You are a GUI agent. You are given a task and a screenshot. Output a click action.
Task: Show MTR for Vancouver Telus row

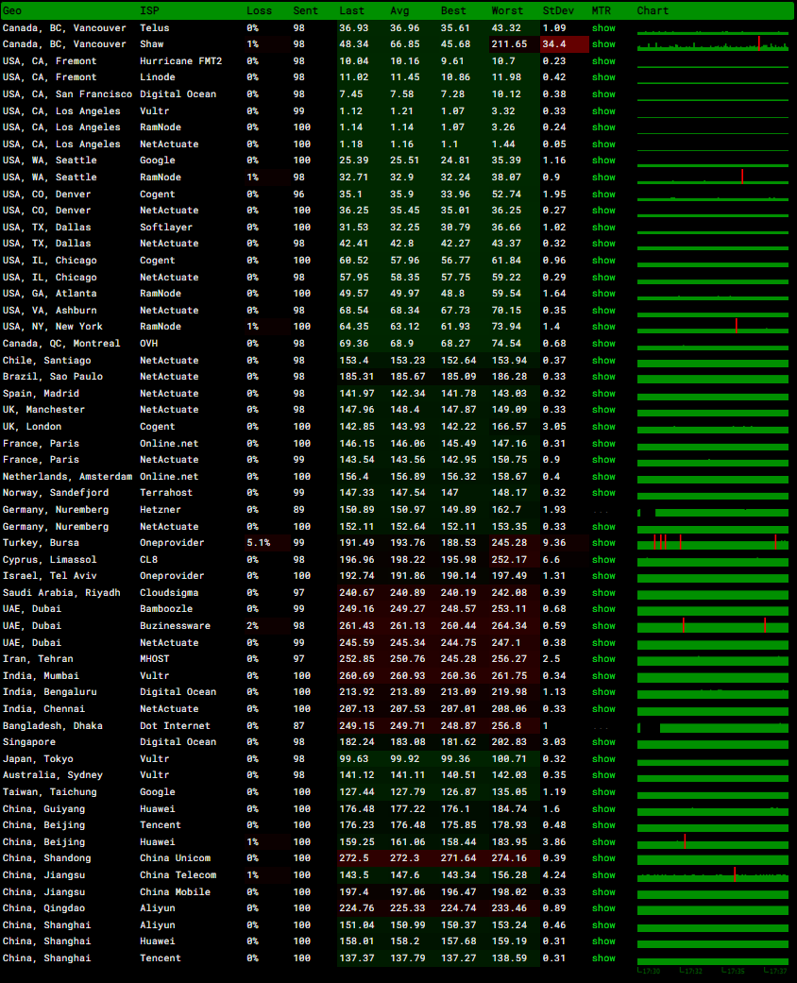(x=603, y=27)
